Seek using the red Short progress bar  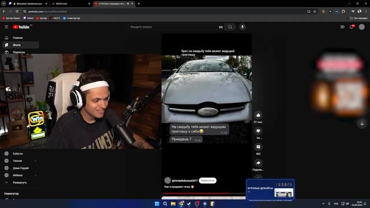pyautogui.click(x=203, y=194)
